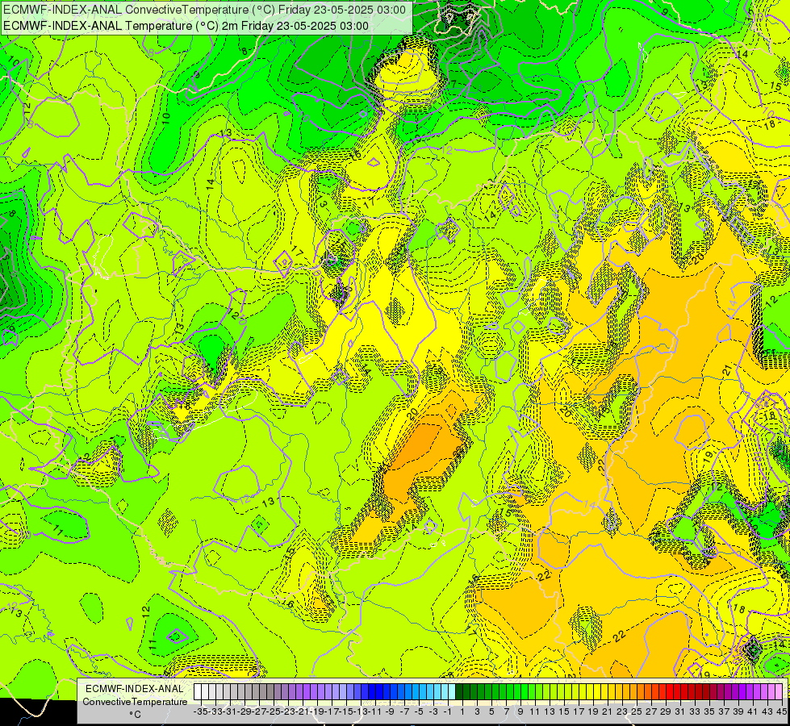Click the legend scale label '-33'
The image size is (790, 726).
coord(216,712)
